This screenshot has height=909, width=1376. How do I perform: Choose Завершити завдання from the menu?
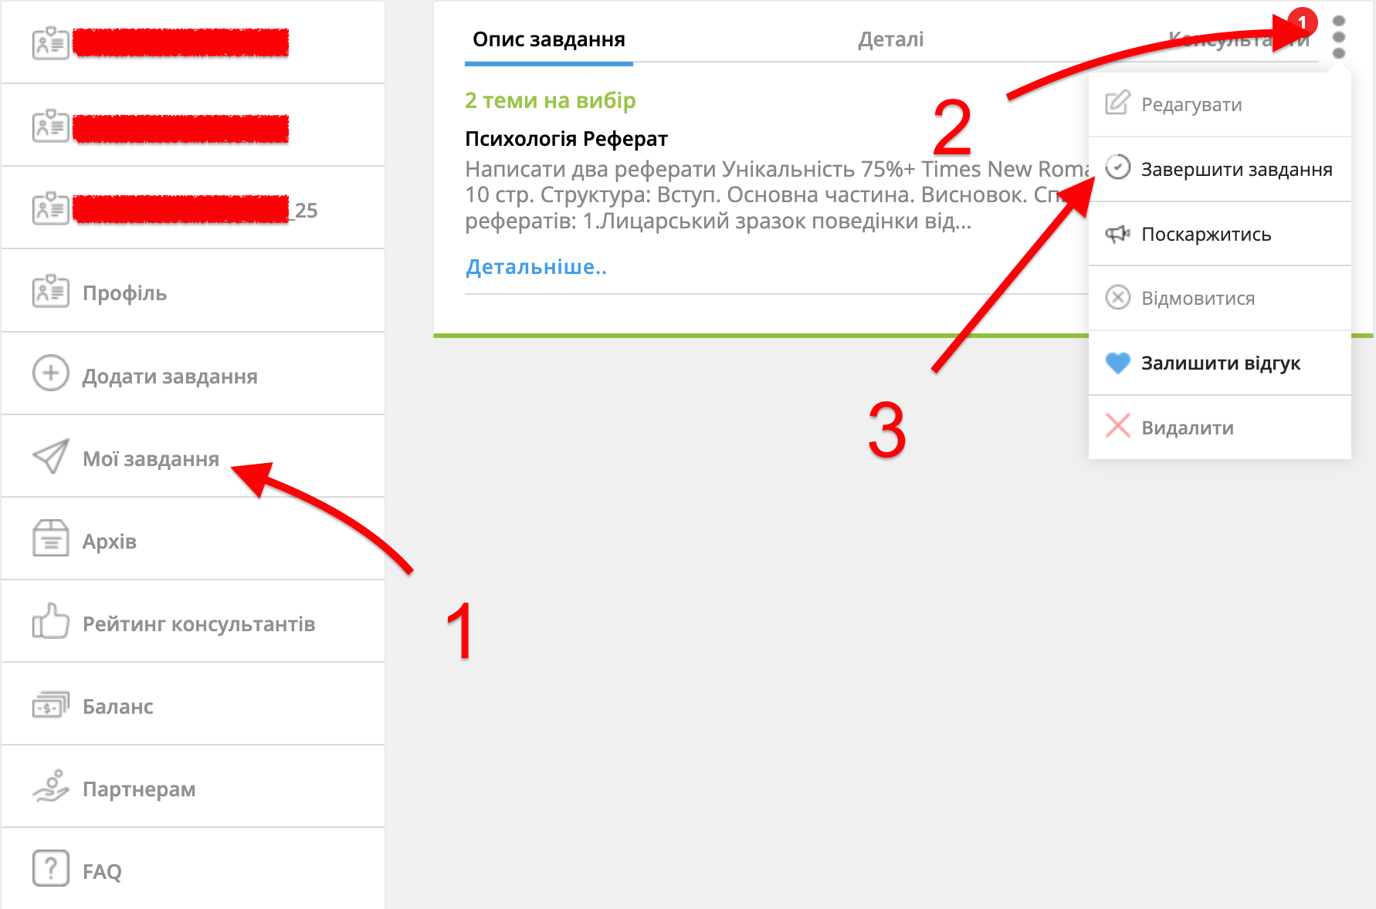(1220, 169)
